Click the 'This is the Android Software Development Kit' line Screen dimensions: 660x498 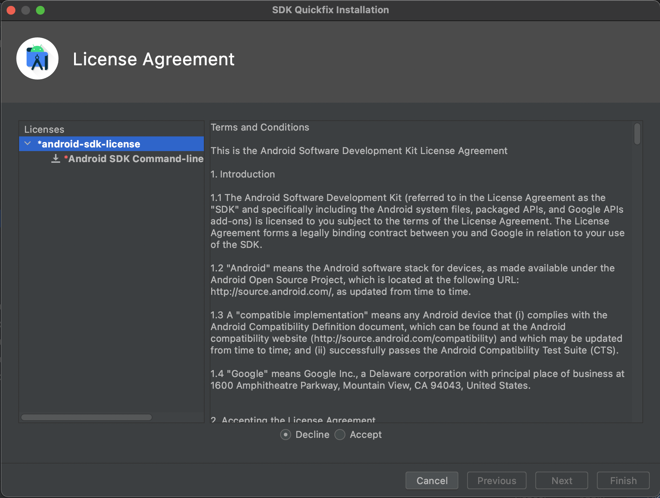click(359, 151)
